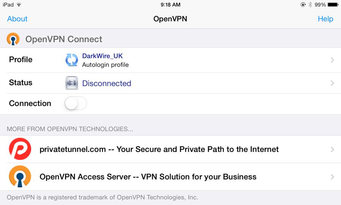Expand the Status row chevron
The height and width of the screenshot is (205, 341).
pyautogui.click(x=332, y=83)
